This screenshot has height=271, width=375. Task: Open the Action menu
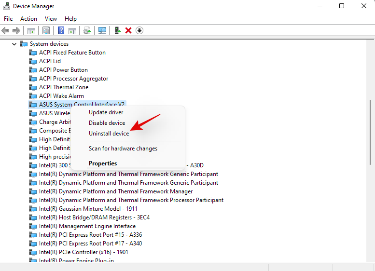28,19
